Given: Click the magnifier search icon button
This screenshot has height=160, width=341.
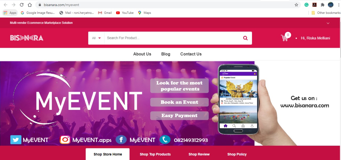Looking at the screenshot, I should click(245, 38).
